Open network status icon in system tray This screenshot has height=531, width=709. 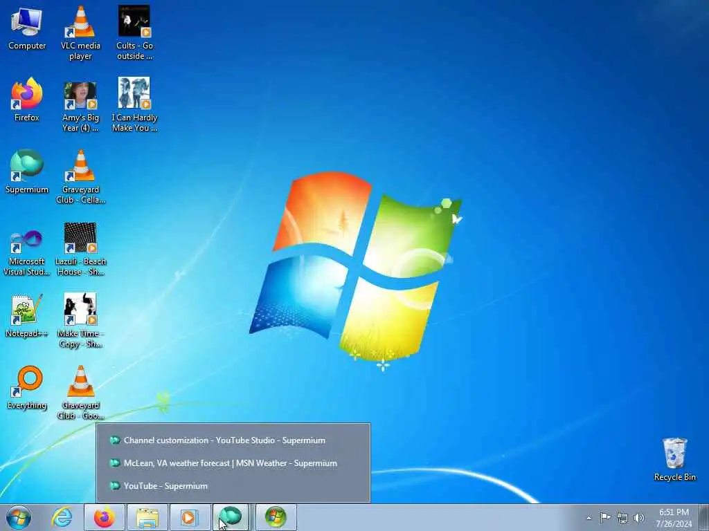[622, 518]
